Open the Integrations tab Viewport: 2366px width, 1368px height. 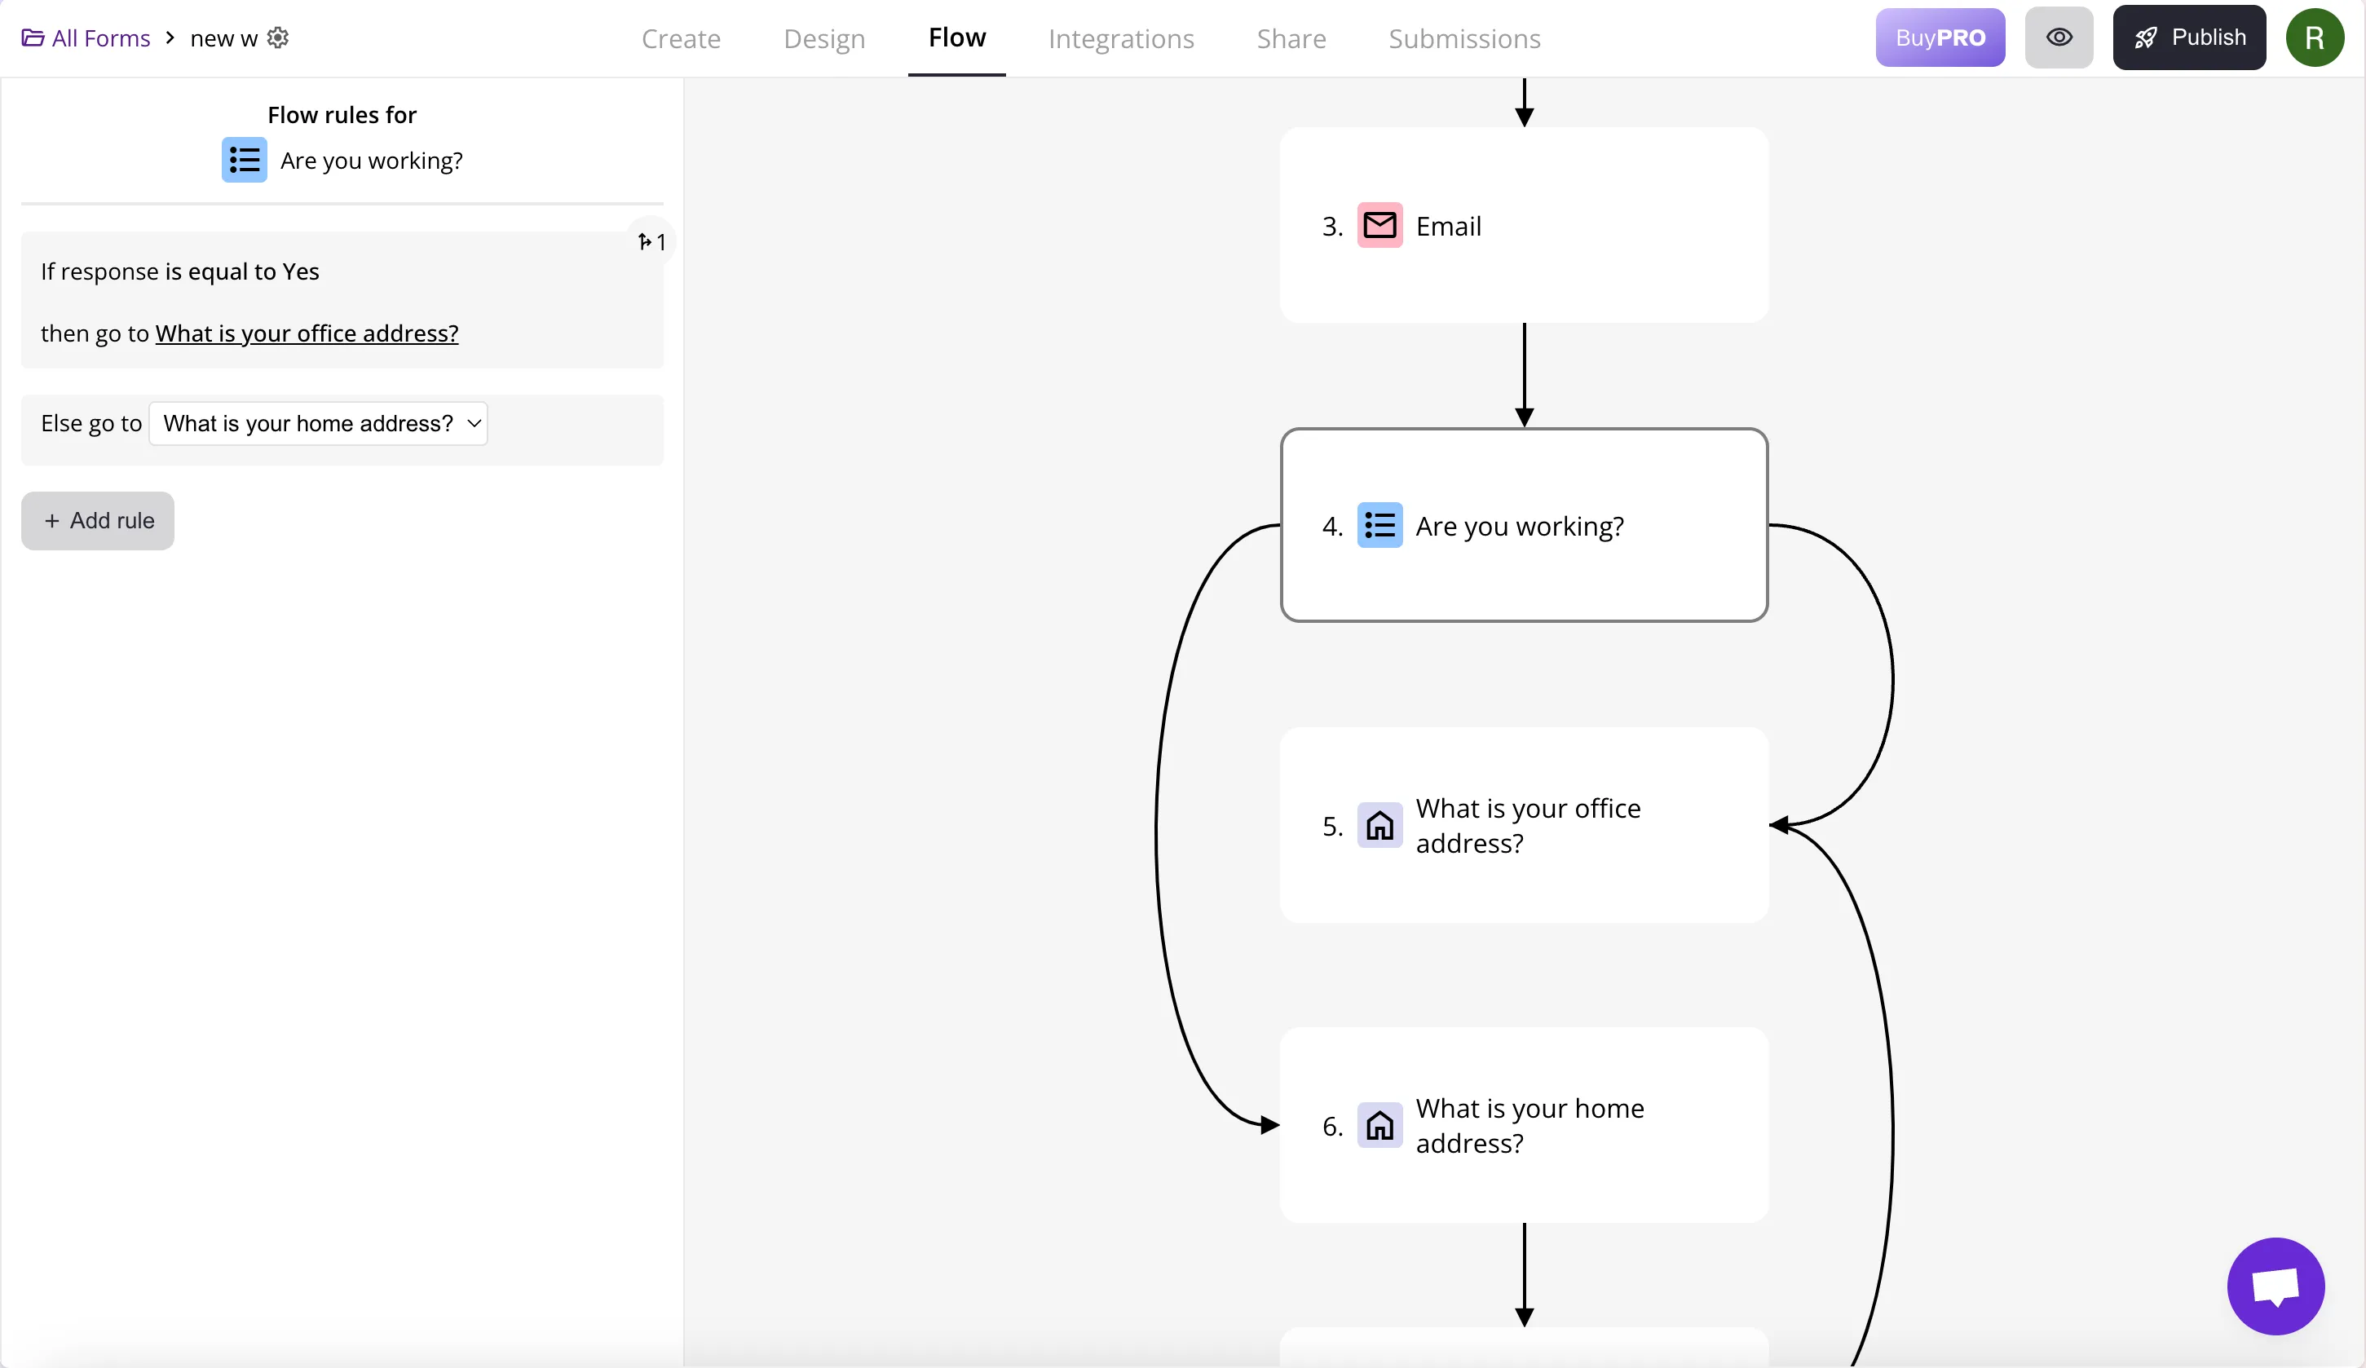pos(1122,36)
